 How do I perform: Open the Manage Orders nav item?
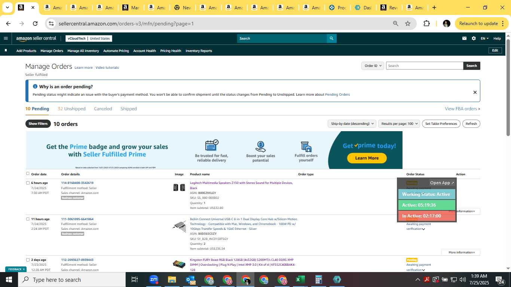pyautogui.click(x=52, y=50)
